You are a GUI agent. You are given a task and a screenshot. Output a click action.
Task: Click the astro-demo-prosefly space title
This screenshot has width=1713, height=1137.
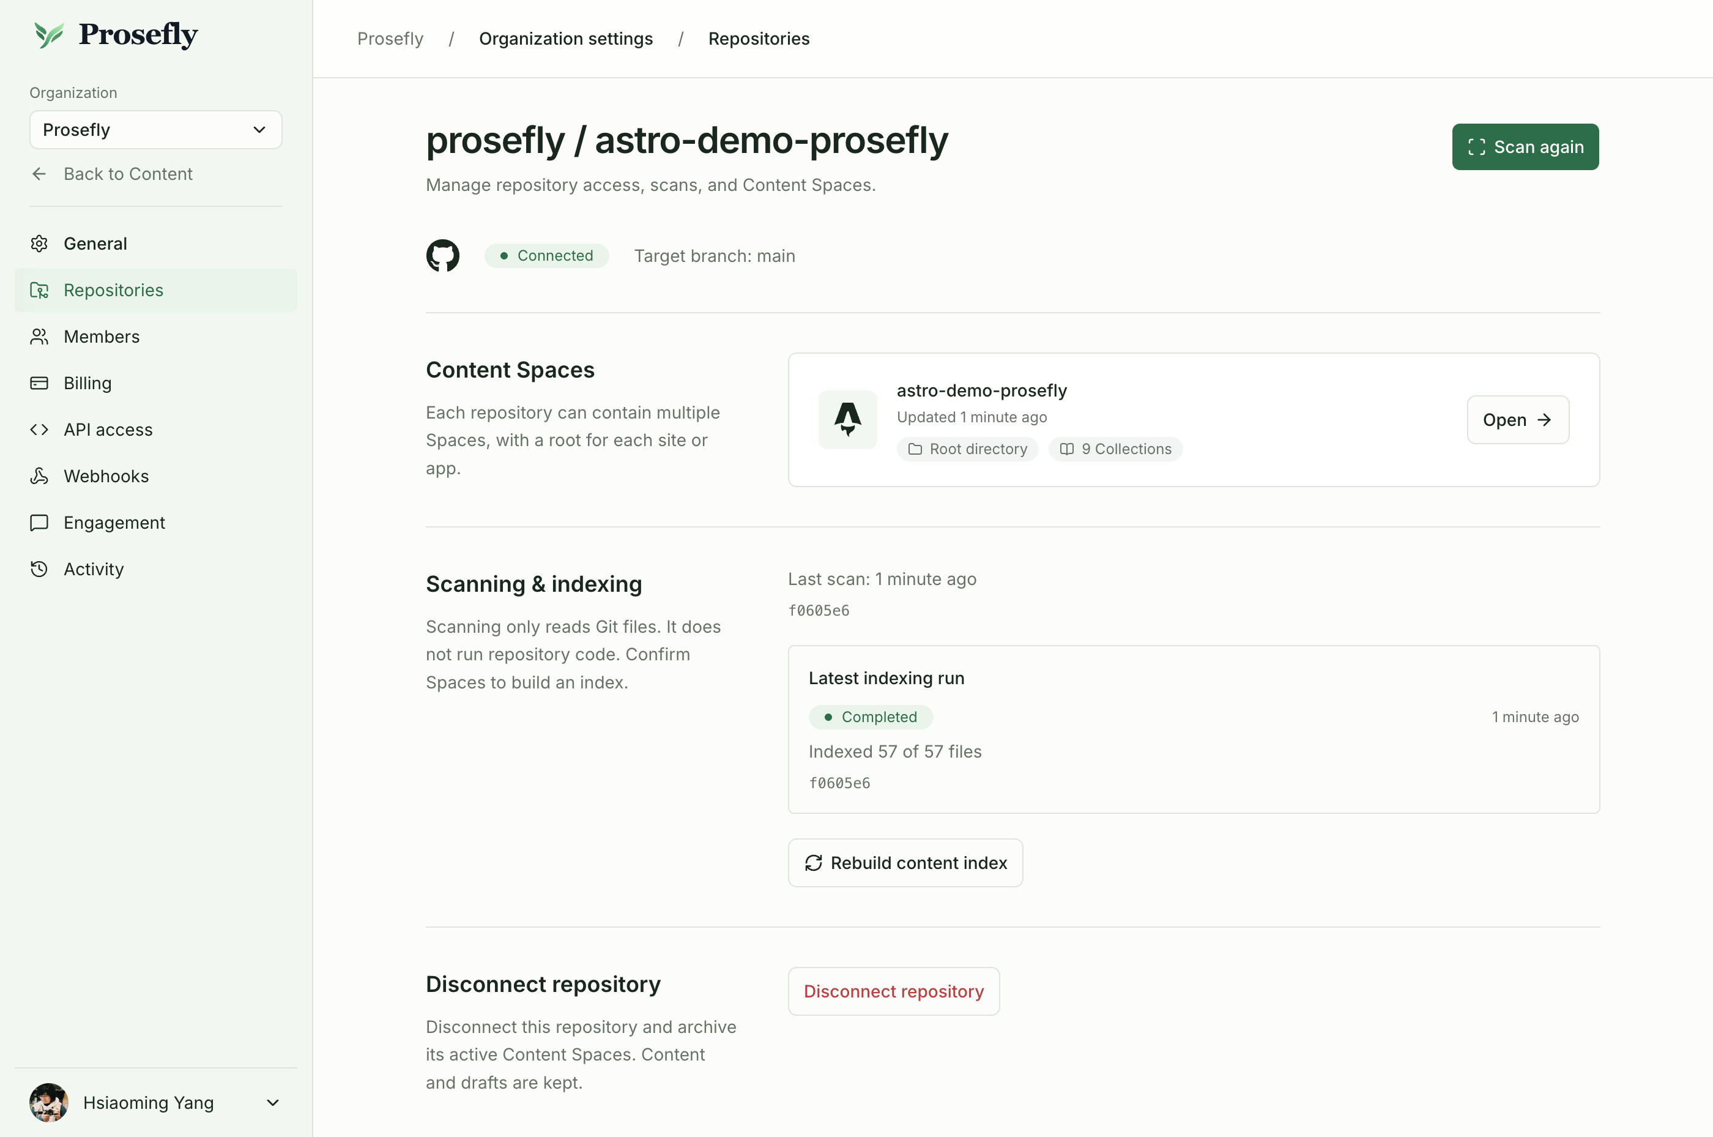click(x=981, y=391)
